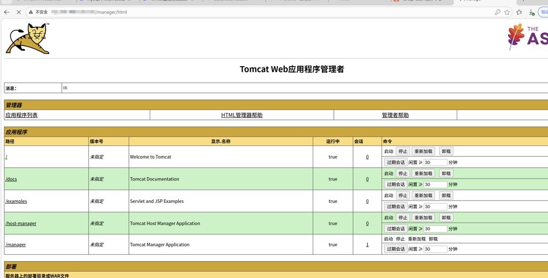Click the not-secure warning icon in address bar
Image resolution: width=548 pixels, height=278 pixels.
click(31, 12)
